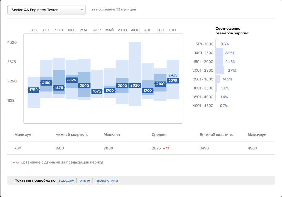
Task: Open the опыту breakdown link
Action: (85, 181)
